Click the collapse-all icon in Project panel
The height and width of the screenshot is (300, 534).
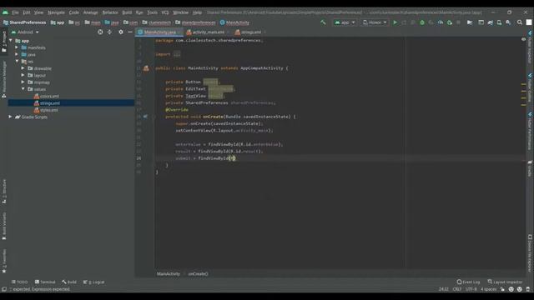[109, 32]
